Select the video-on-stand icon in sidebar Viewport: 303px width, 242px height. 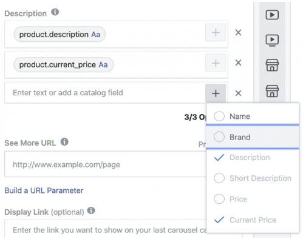click(272, 40)
